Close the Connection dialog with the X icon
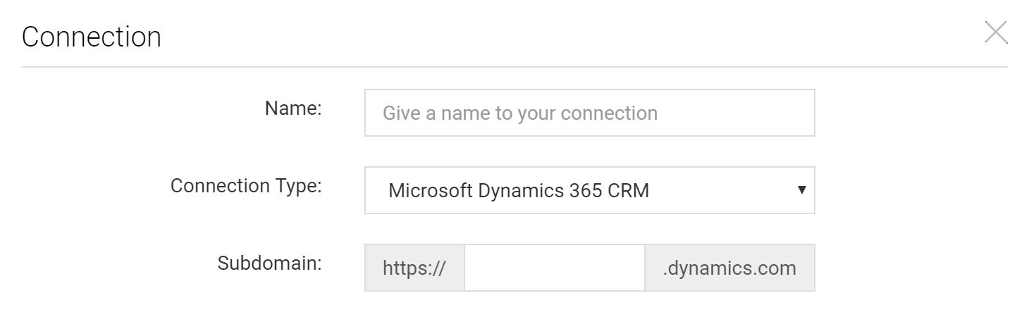The height and width of the screenshot is (329, 1029). 996,32
